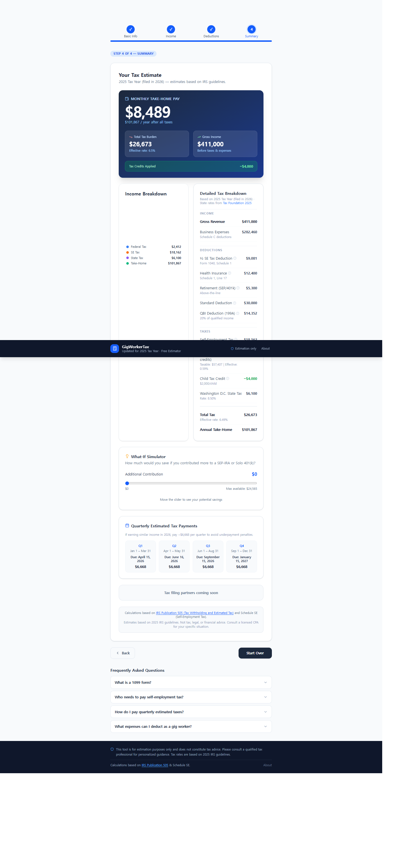Click the Basic Info step checkmark circle
Image resolution: width=420 pixels, height=859 pixels.
click(x=130, y=29)
